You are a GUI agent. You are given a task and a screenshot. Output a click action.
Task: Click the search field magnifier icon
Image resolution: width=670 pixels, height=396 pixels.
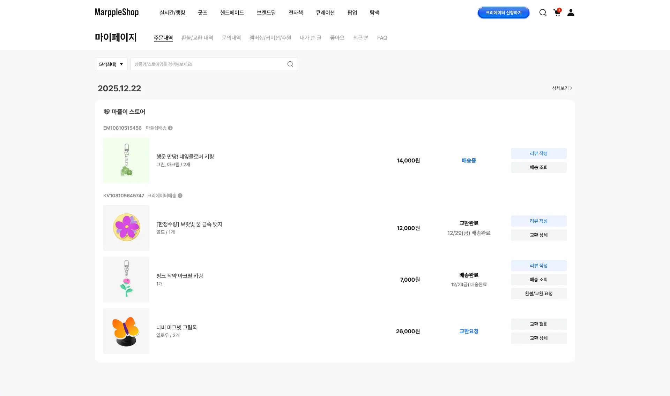coord(290,64)
